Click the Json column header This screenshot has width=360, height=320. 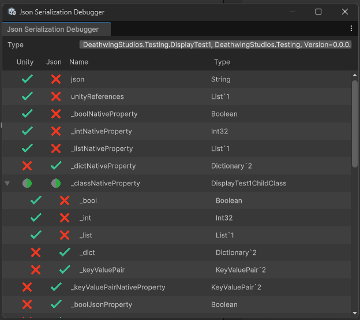pos(54,62)
